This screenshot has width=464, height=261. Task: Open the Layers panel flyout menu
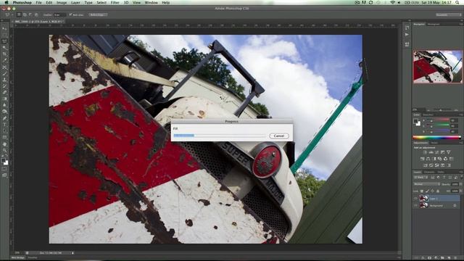[x=461, y=172]
